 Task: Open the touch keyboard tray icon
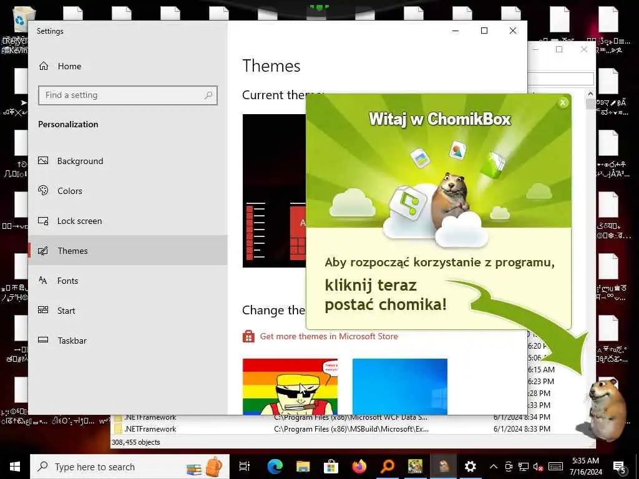(x=555, y=467)
